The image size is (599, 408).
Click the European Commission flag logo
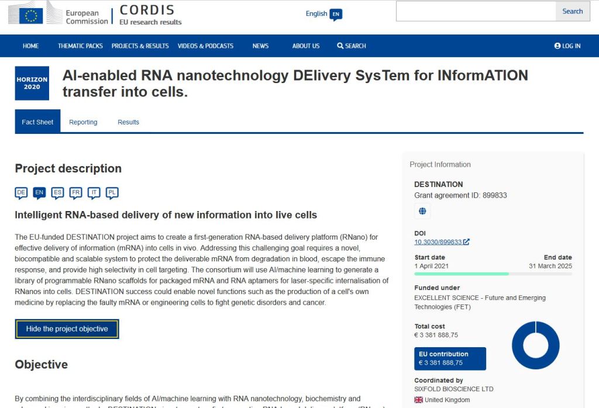[x=30, y=14]
